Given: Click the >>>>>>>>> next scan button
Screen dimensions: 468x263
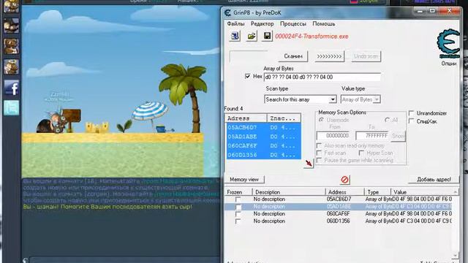Looking at the screenshot, I should [329, 56].
